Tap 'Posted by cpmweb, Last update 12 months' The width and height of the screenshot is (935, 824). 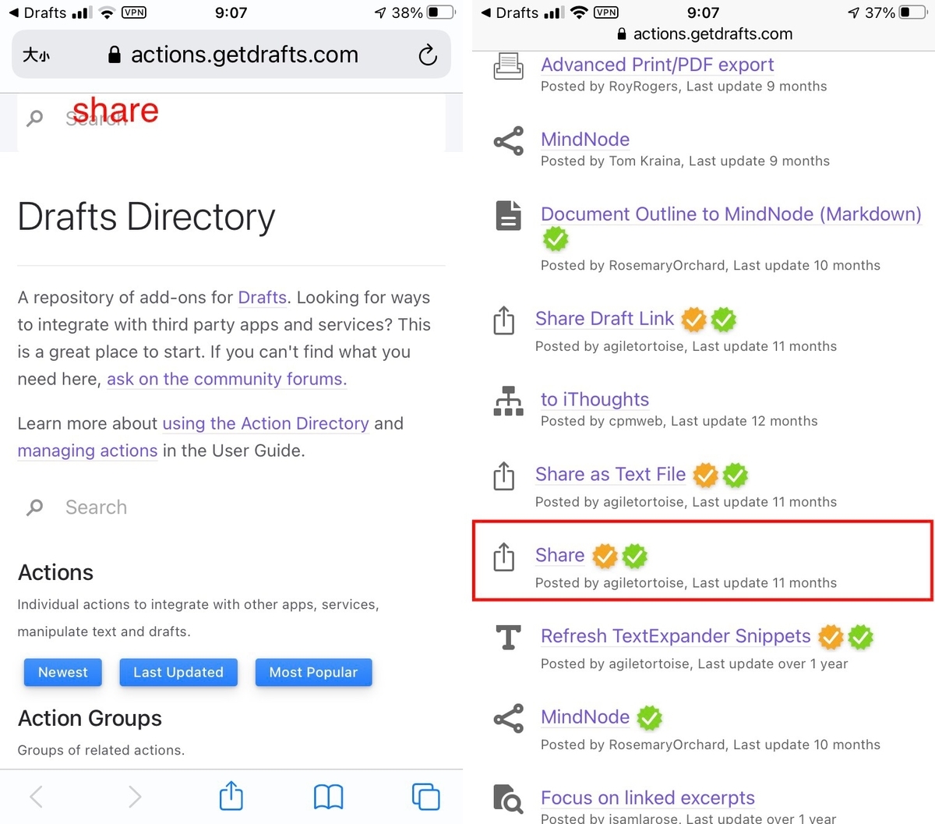679,422
